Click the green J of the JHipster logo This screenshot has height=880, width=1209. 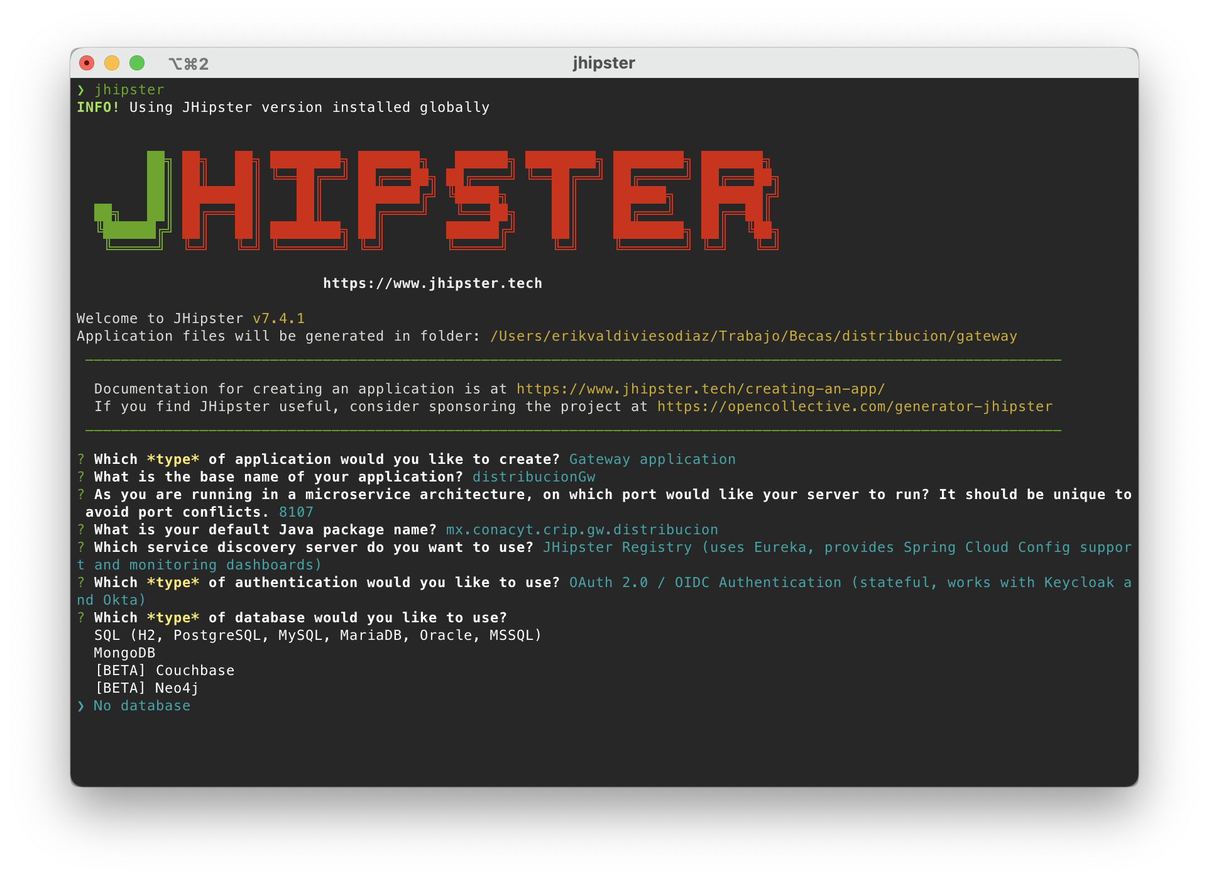click(x=133, y=200)
